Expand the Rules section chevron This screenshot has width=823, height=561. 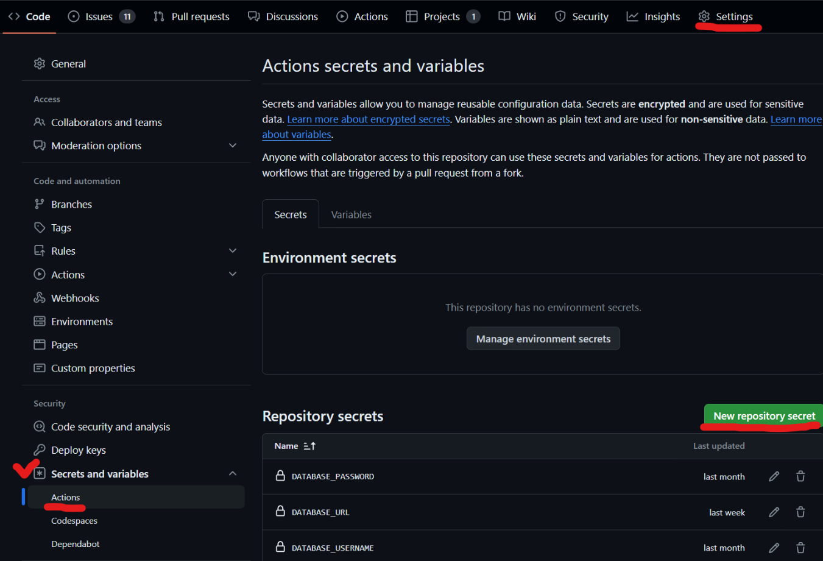pos(233,251)
